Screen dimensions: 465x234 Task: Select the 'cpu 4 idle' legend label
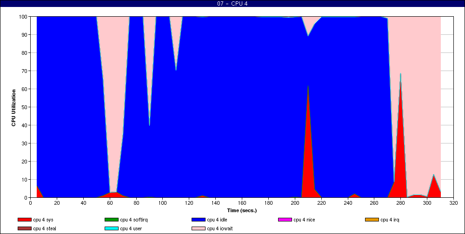[217, 220]
